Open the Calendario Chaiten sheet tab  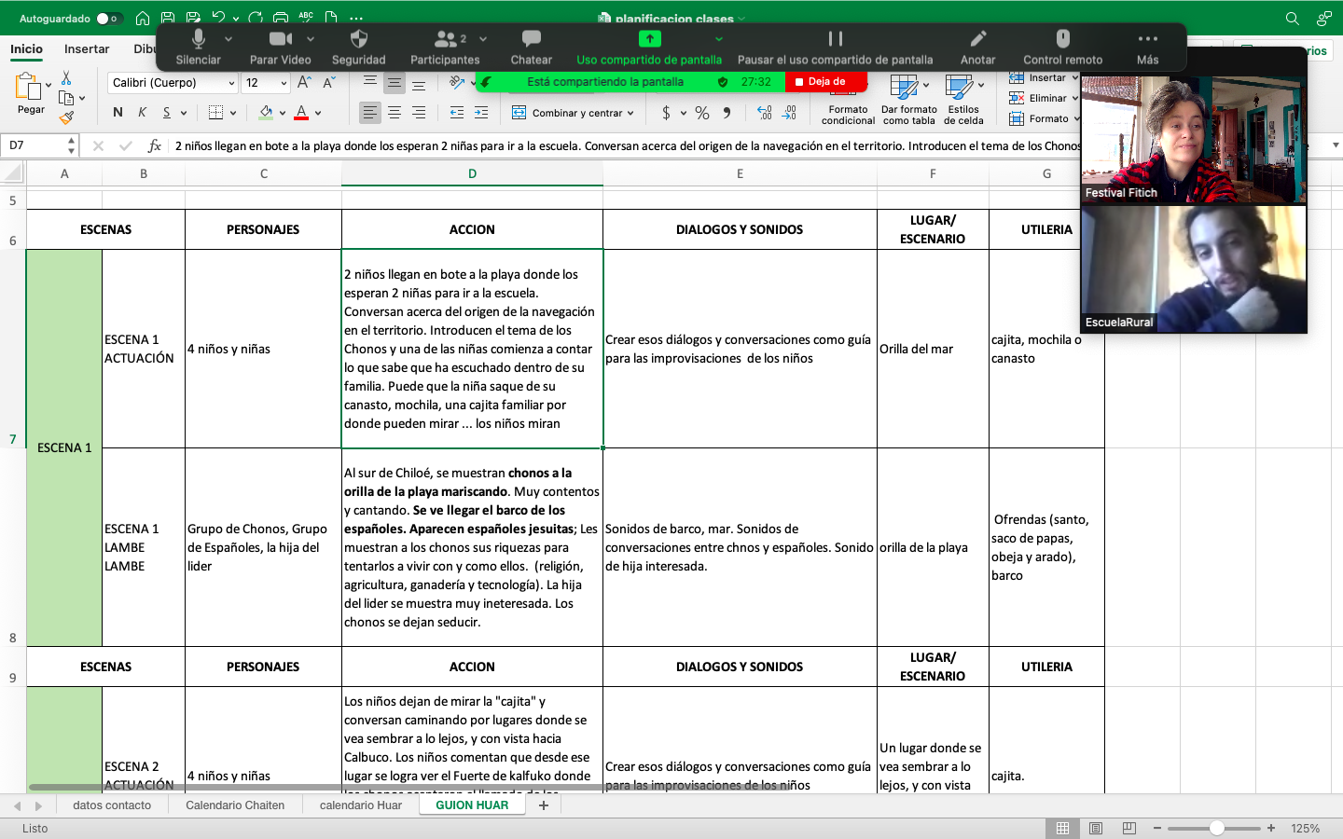coord(235,805)
